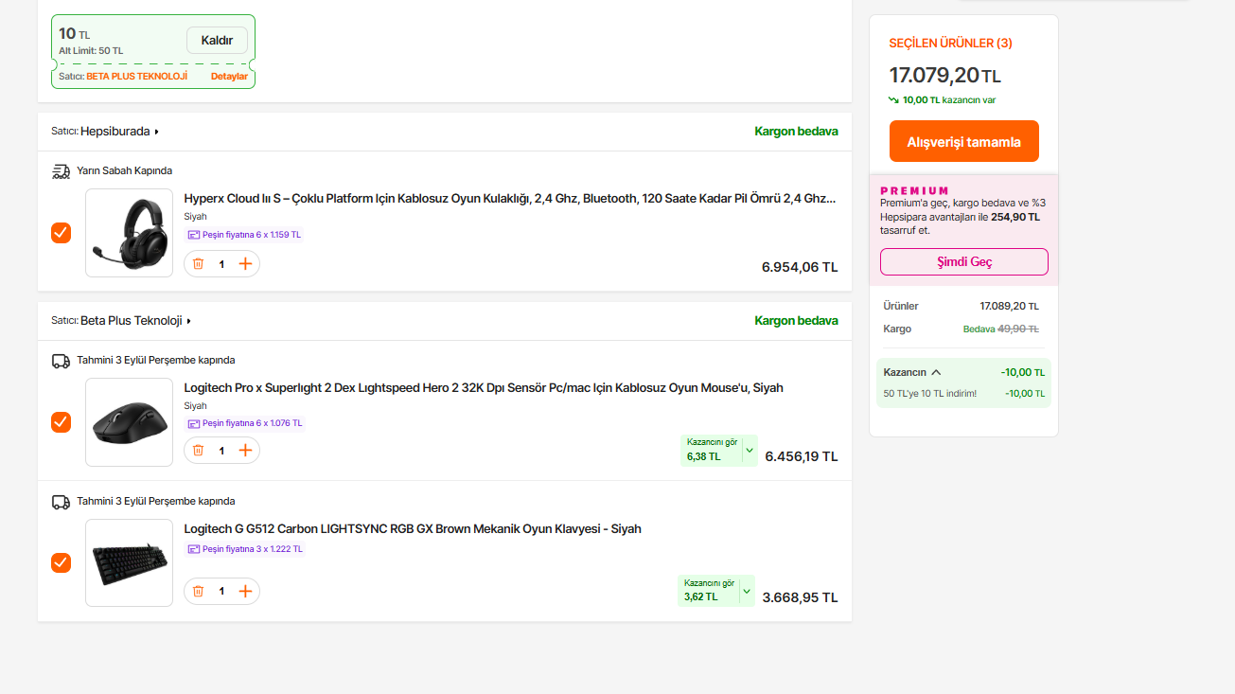1235x694 pixels.
Task: Click the 6.954,06 TL headset price
Action: click(x=800, y=267)
